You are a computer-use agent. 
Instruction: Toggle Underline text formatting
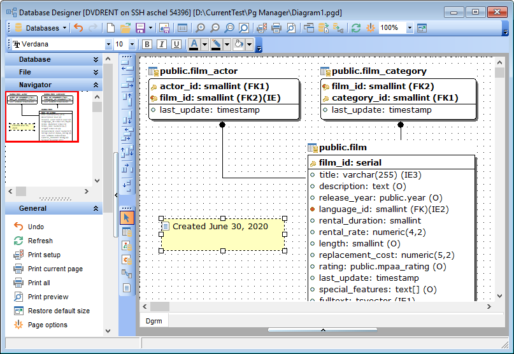[176, 45]
